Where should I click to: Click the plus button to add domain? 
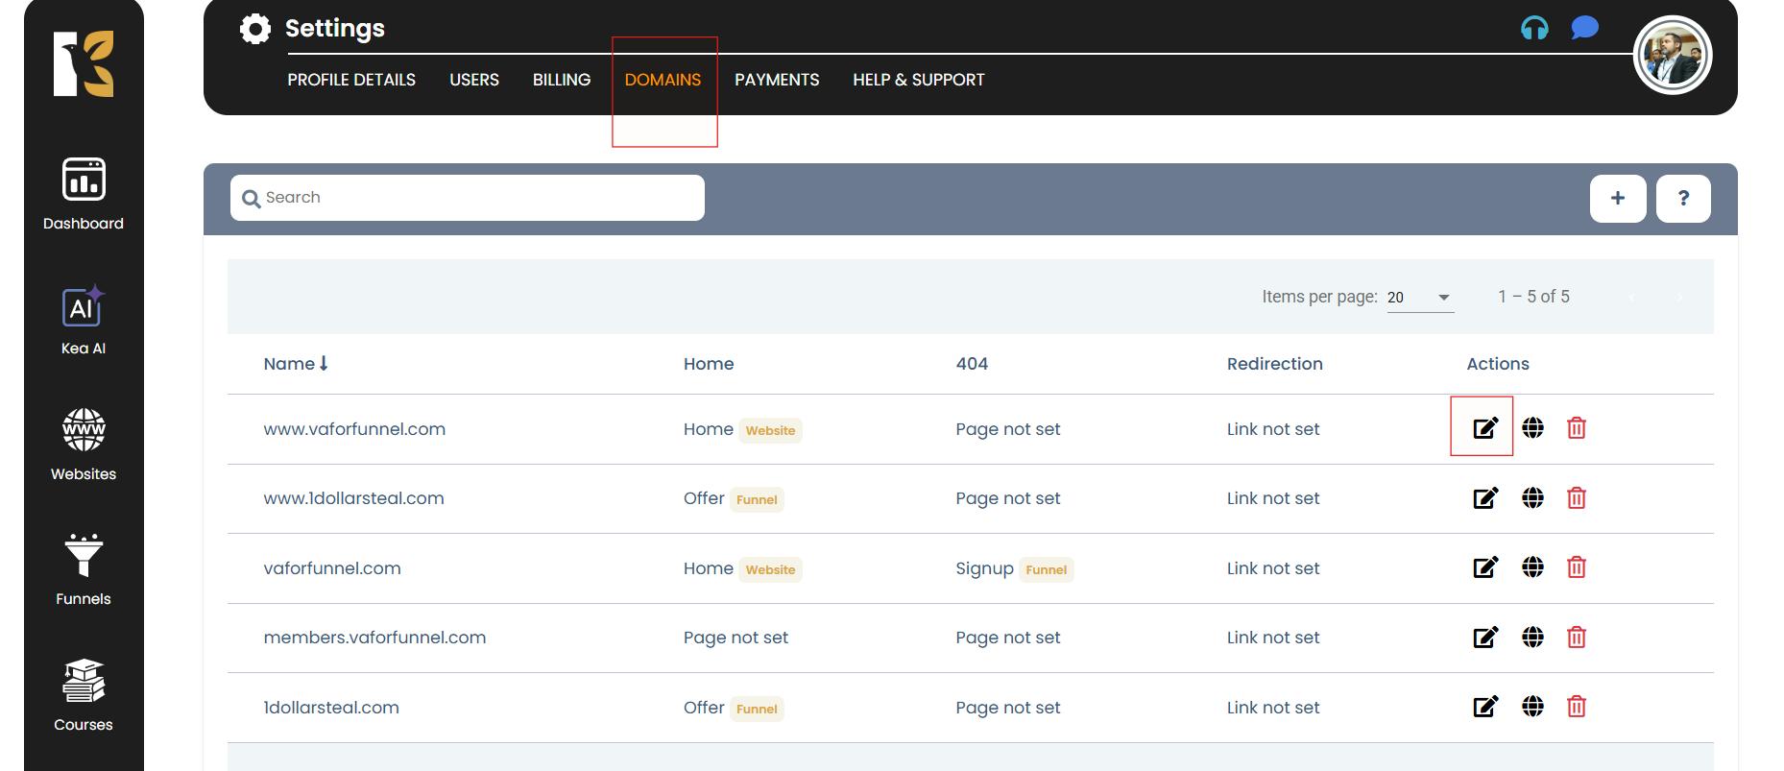1618,199
